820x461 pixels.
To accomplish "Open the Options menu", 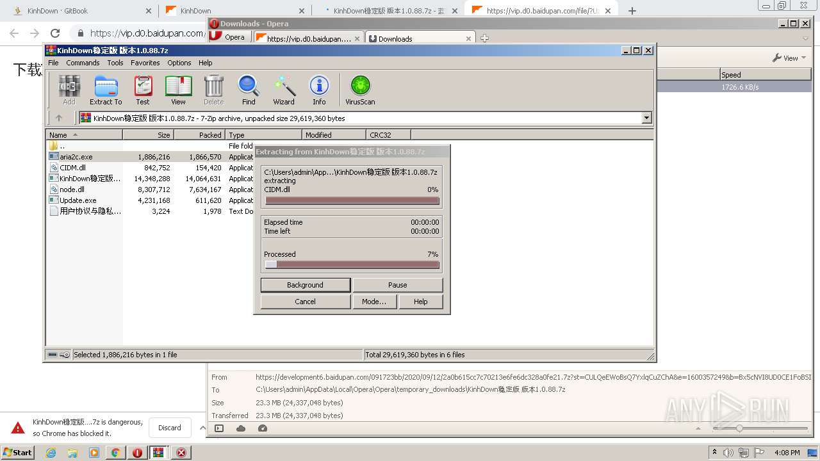I will pos(179,63).
